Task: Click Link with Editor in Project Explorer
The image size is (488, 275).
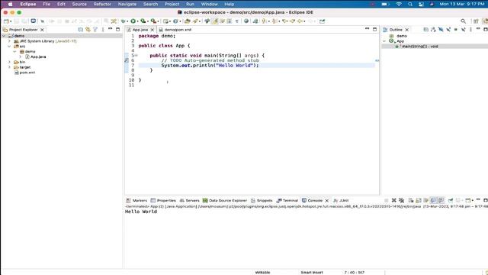Action: point(88,30)
